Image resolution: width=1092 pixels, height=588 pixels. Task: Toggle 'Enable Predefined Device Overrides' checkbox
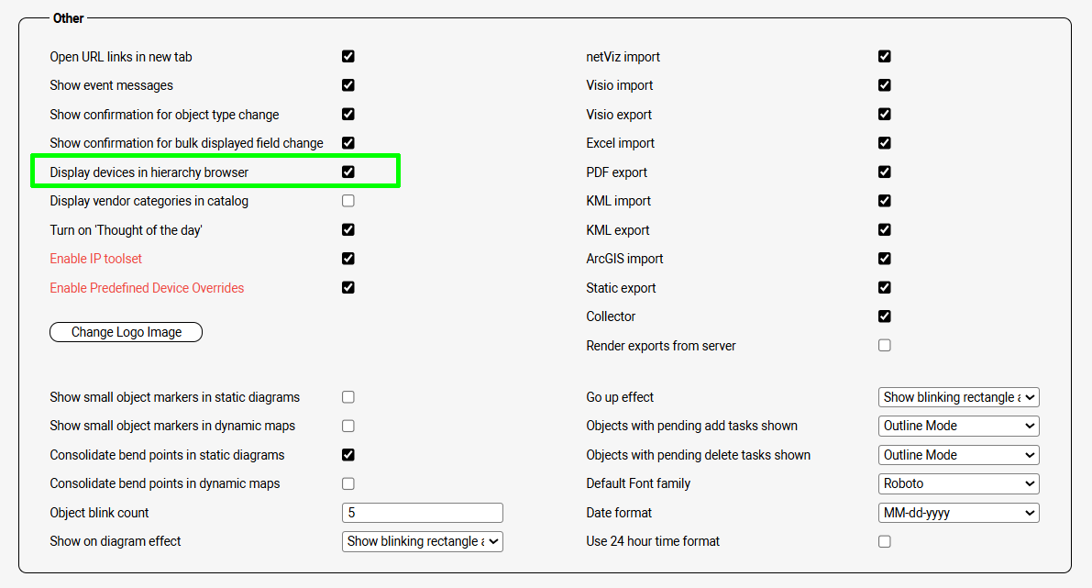point(348,287)
